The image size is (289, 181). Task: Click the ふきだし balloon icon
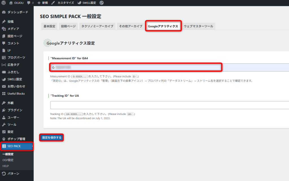pos(4,72)
